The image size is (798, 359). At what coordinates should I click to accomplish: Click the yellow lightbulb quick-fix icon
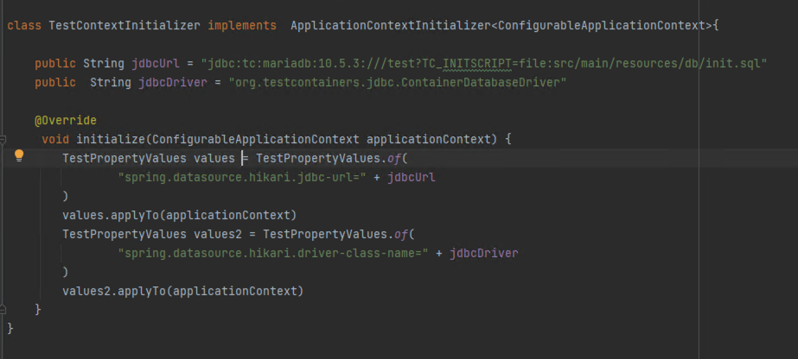click(19, 155)
